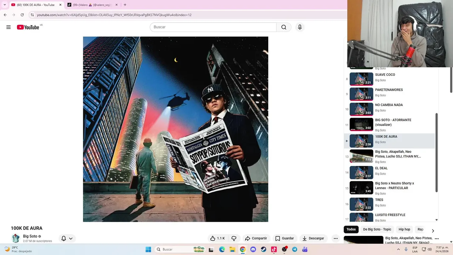Screen dimensions: 453x255
Task: Open OBS Studio from taskbar
Action: pos(284,249)
